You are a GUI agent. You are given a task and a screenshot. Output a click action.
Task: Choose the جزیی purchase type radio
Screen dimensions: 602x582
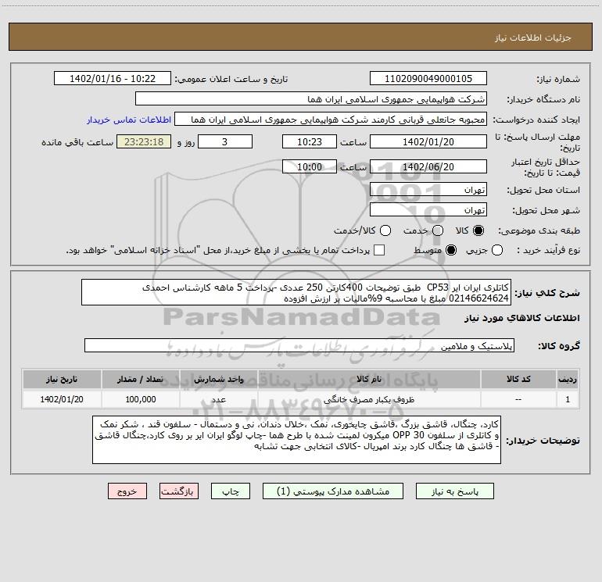pos(496,250)
